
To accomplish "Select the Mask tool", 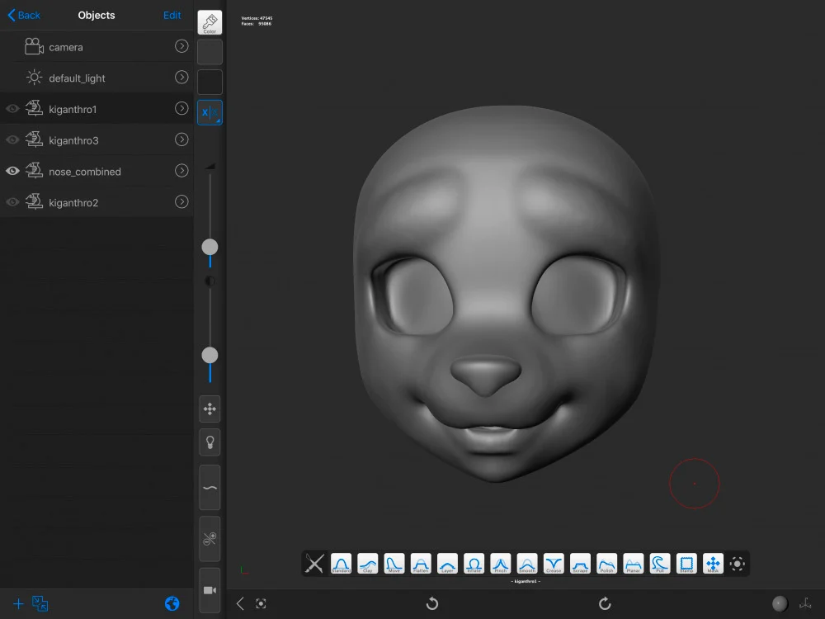I will click(x=712, y=564).
